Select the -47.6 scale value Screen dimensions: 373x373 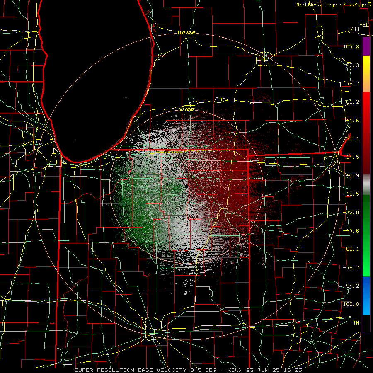(351, 231)
